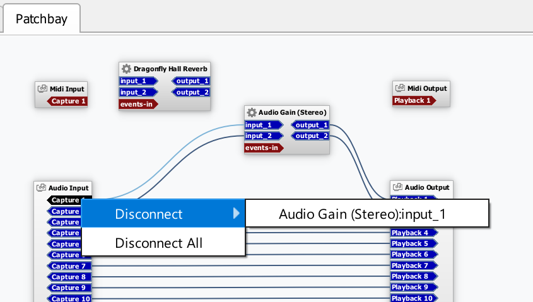The height and width of the screenshot is (302, 533).
Task: Click the Dragonfly Hall Reverb gear icon
Action: pyautogui.click(x=126, y=68)
